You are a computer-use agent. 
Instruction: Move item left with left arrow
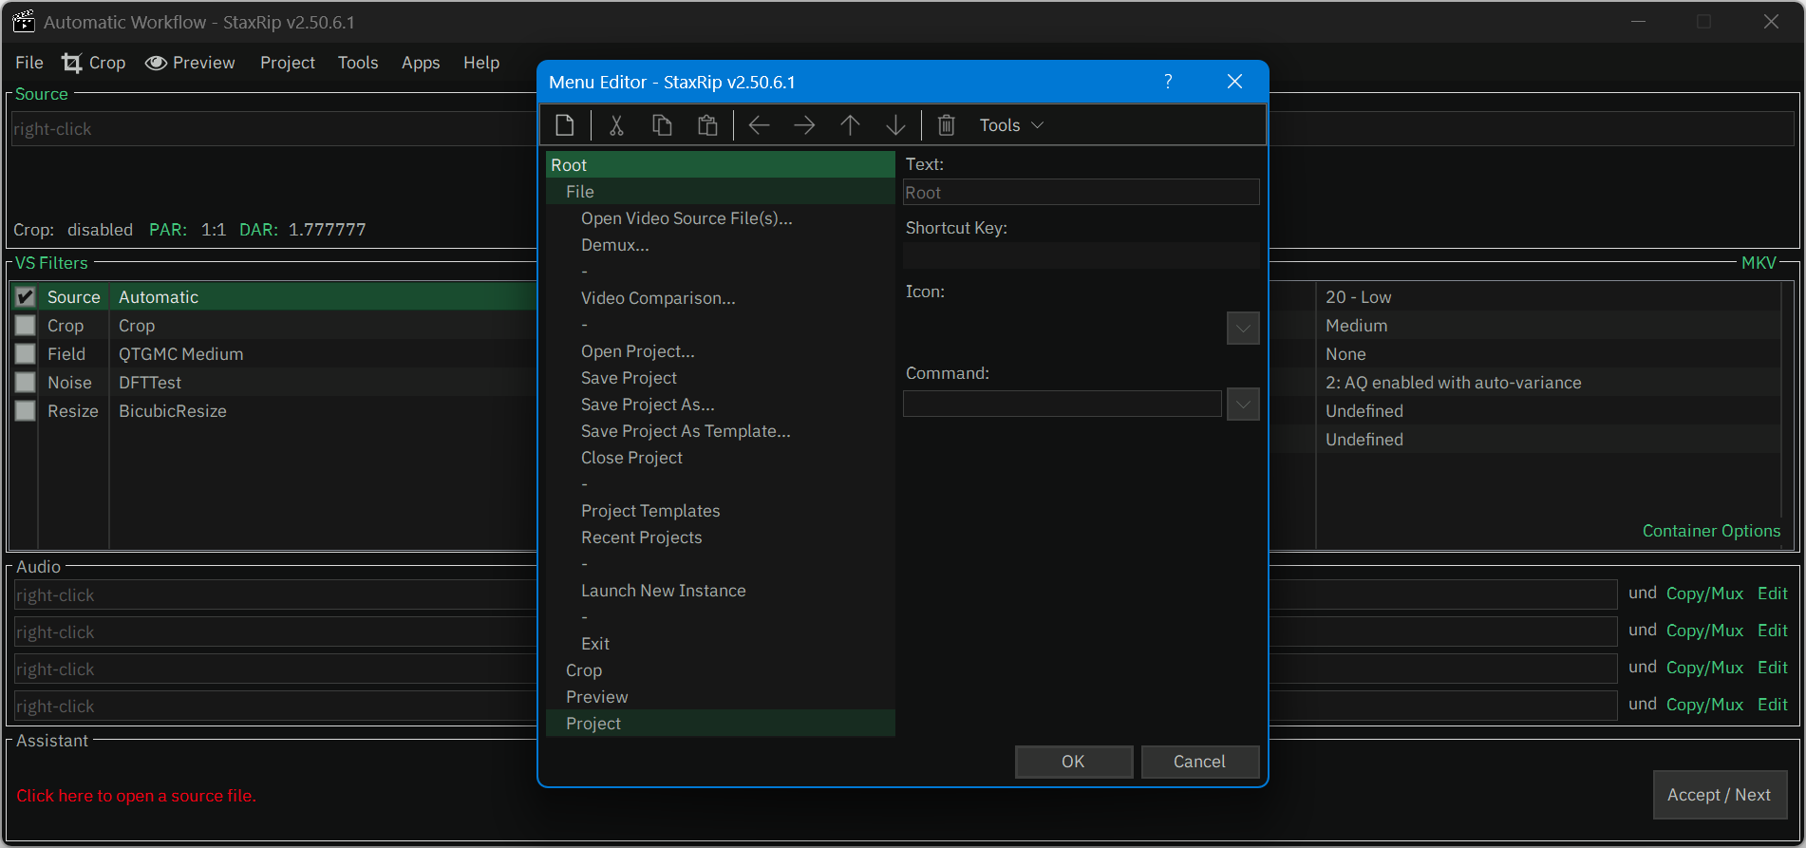pos(759,125)
